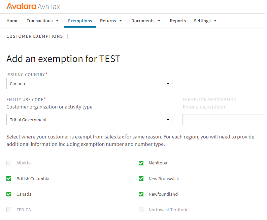267x220 pixels.
Task: Click the Avalara AvaTax logo
Action: click(x=33, y=6)
